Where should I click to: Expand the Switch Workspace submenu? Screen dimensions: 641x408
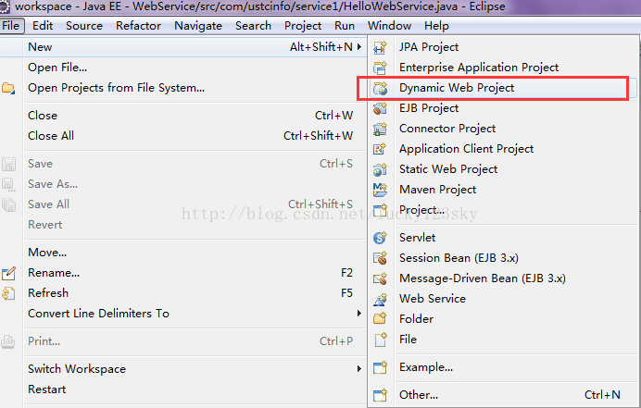coord(359,369)
